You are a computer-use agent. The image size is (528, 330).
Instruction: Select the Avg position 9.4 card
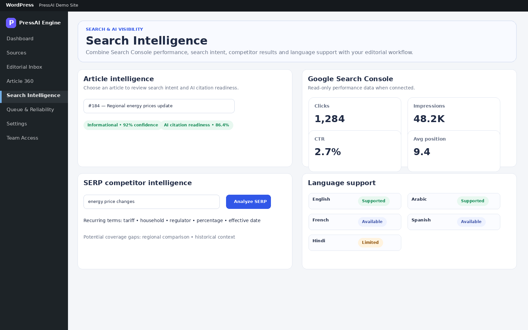click(454, 151)
